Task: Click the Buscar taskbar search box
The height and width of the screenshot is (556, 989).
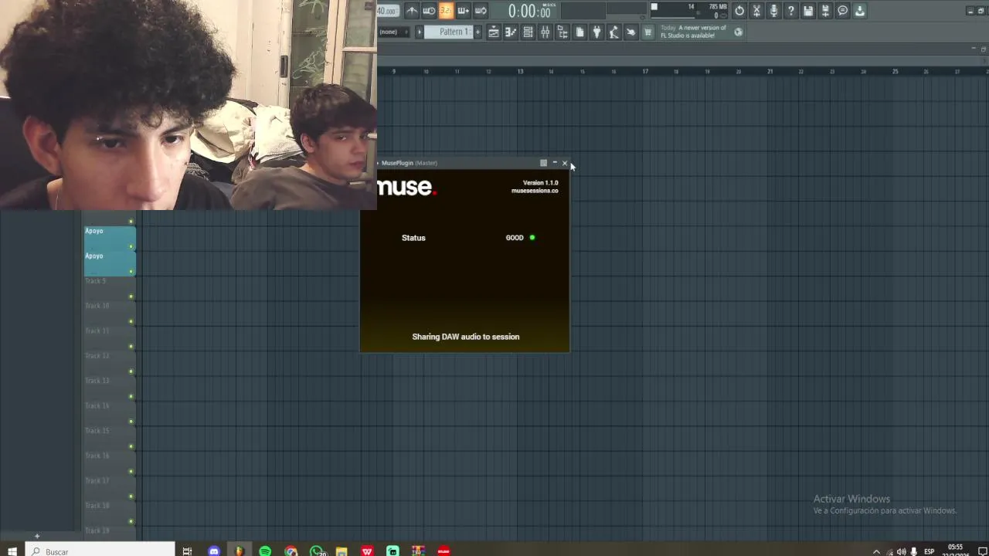Action: (x=100, y=551)
